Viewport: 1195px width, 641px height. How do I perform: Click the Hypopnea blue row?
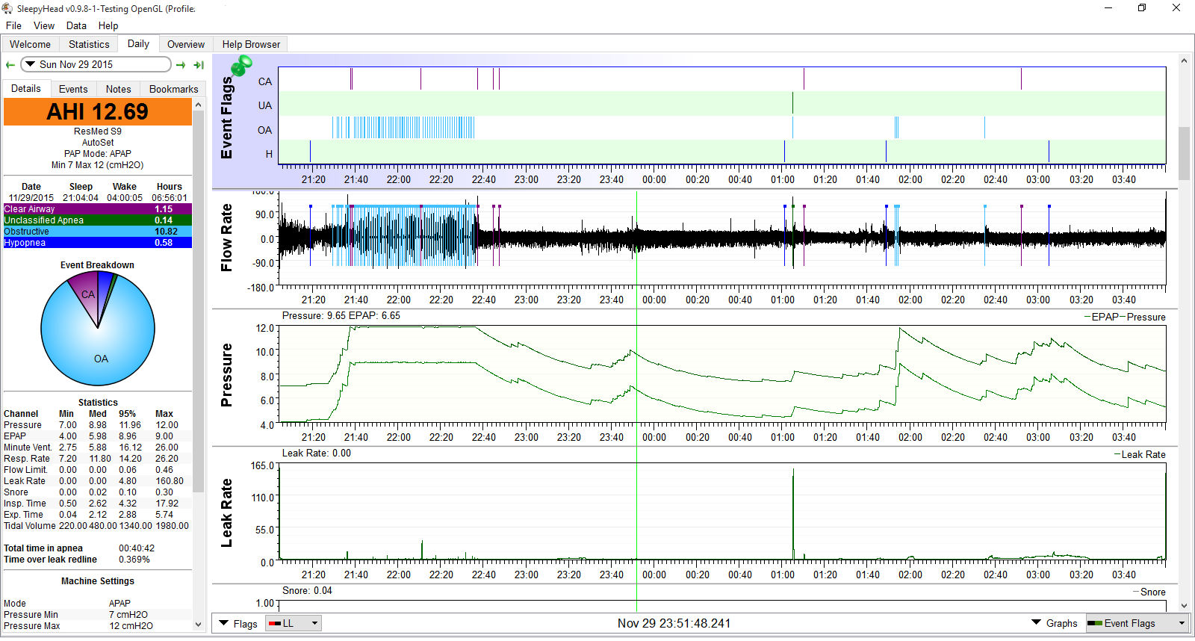pyautogui.click(x=98, y=243)
